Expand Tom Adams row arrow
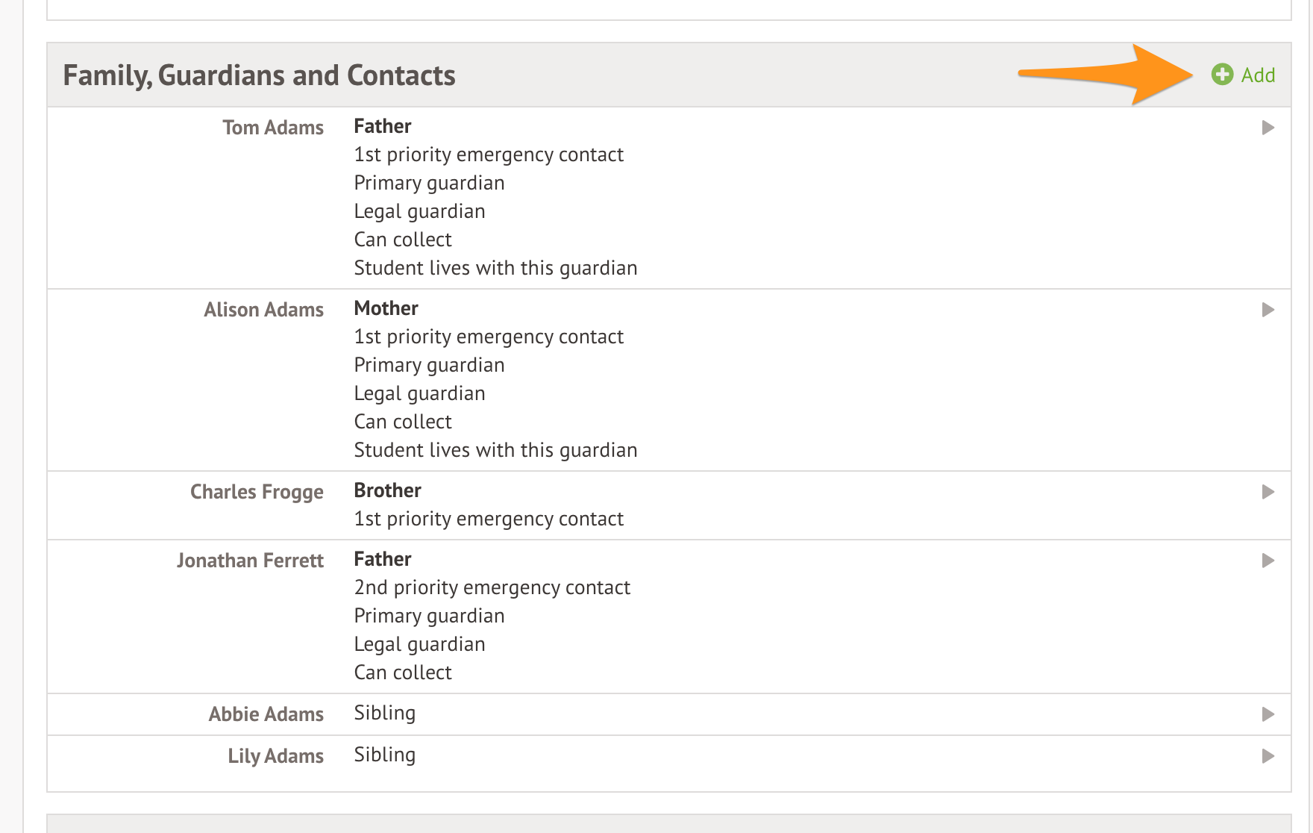1313x833 pixels. [x=1267, y=128]
